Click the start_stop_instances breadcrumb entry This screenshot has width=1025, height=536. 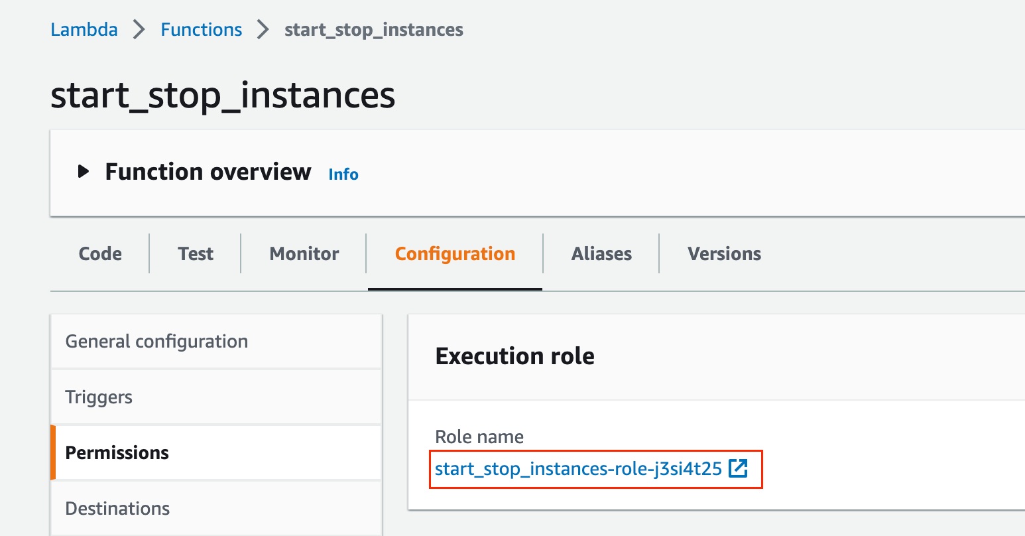pos(373,29)
